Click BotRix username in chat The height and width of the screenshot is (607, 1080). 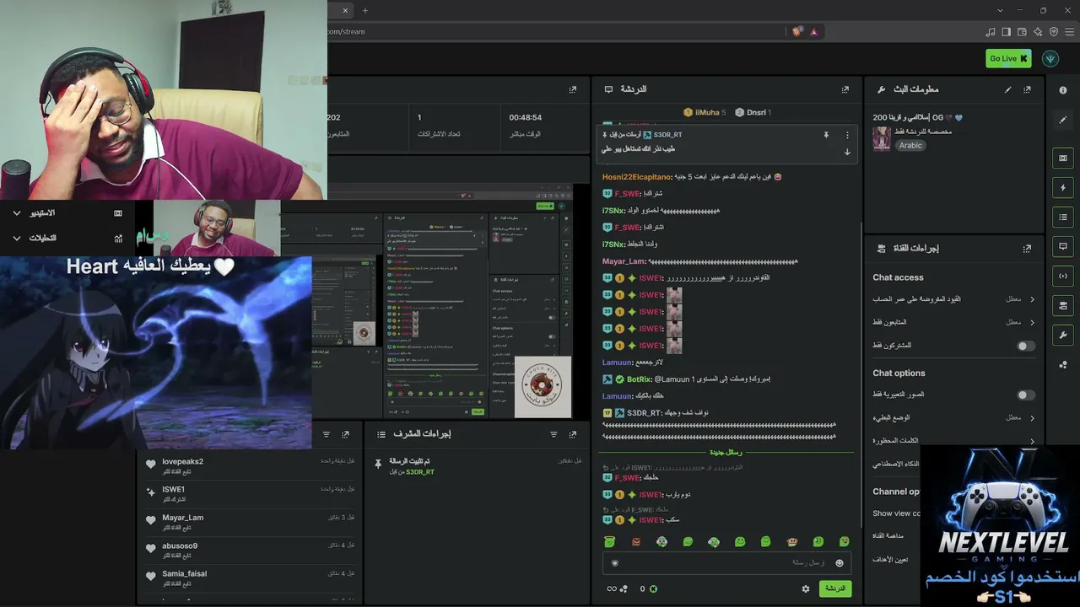638,379
